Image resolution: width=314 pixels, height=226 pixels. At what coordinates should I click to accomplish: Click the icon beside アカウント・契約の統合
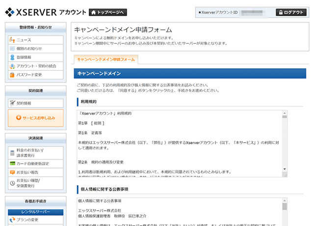click(x=12, y=66)
